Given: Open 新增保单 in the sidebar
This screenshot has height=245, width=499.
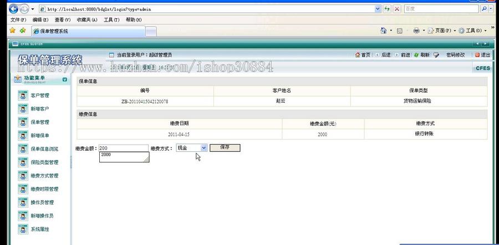Looking at the screenshot, I should coord(40,136).
